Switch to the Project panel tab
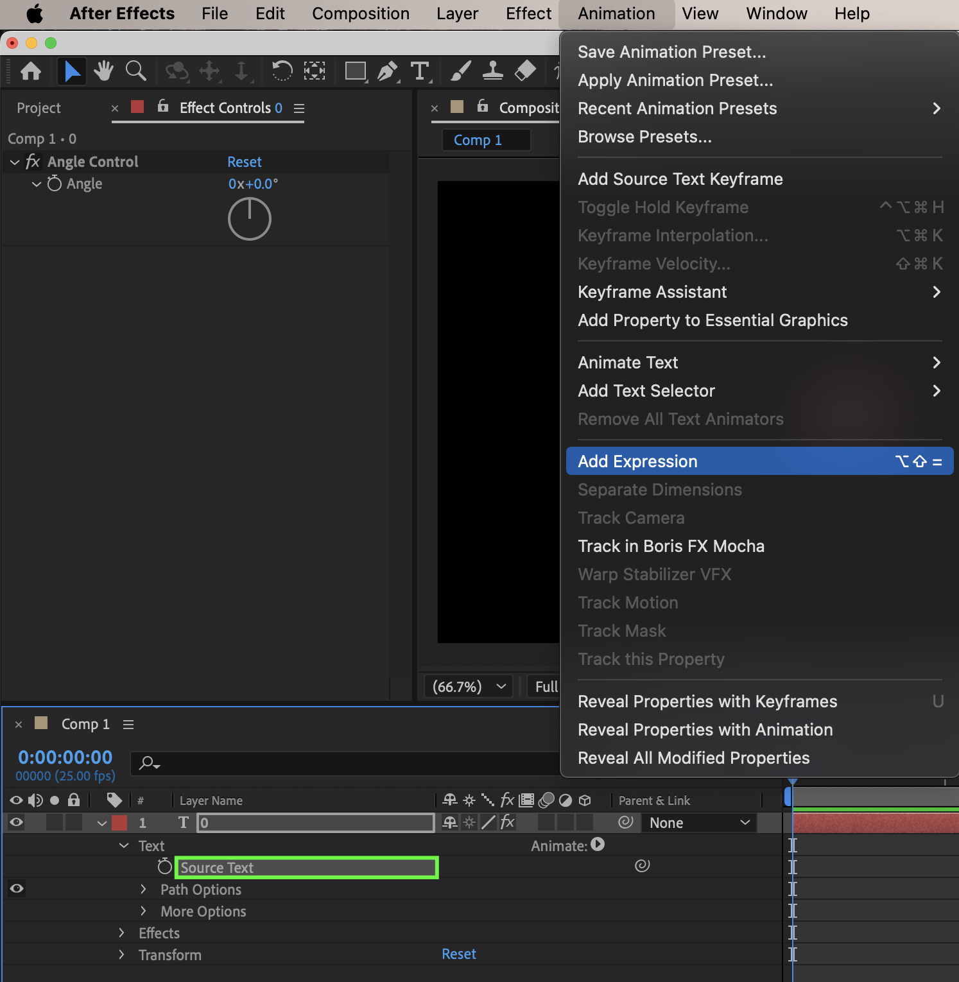This screenshot has width=959, height=982. 39,108
